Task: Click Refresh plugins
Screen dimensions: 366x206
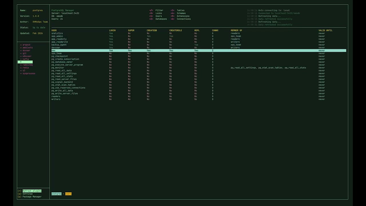Action: pos(32,191)
